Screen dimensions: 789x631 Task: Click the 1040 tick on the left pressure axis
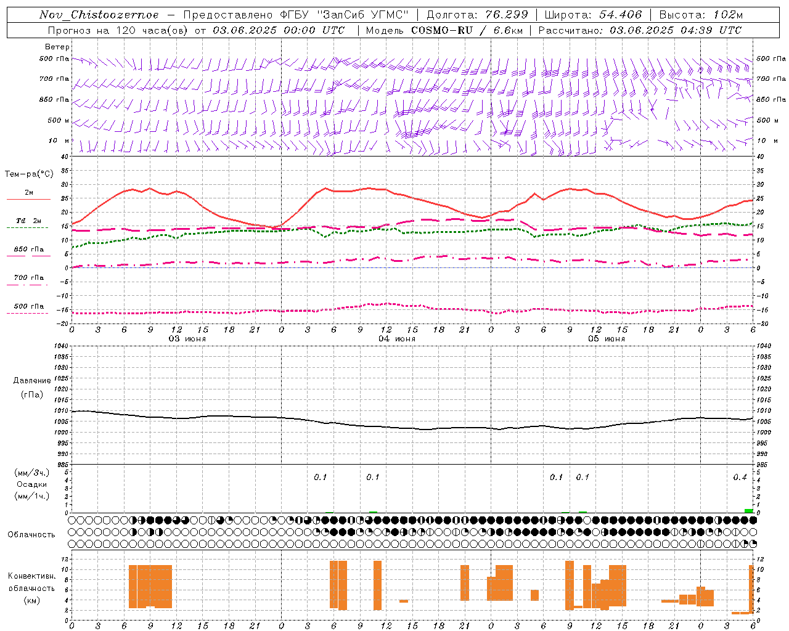coord(61,346)
